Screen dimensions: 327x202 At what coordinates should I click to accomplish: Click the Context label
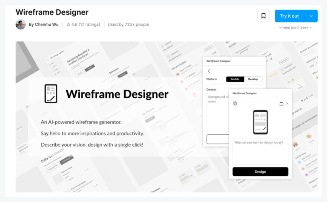tap(211, 90)
